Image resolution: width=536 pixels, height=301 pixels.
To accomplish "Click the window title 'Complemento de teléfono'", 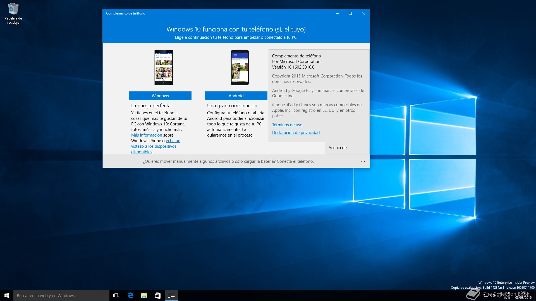I will click(x=126, y=13).
